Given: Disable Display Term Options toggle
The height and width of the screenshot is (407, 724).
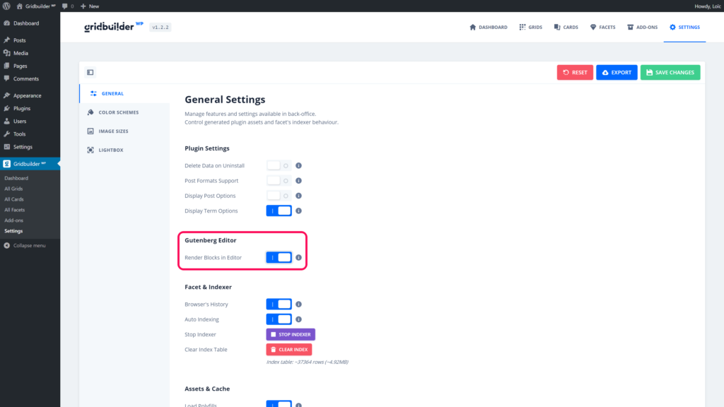Looking at the screenshot, I should click(279, 211).
